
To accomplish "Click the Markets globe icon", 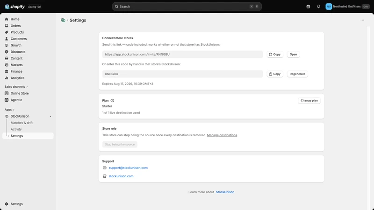I will [x=7, y=65].
